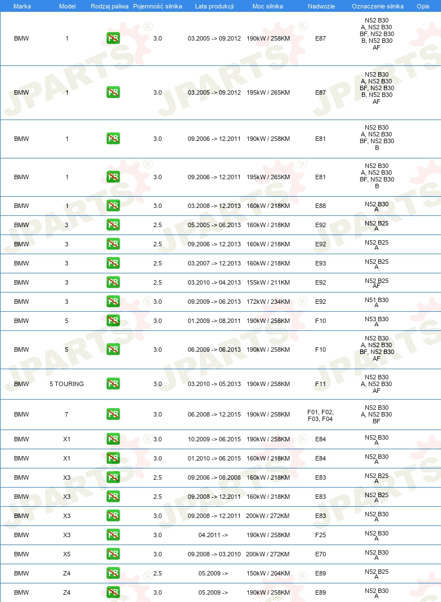Select the 'F01, F02, F03, F04' body cell

coord(320,415)
